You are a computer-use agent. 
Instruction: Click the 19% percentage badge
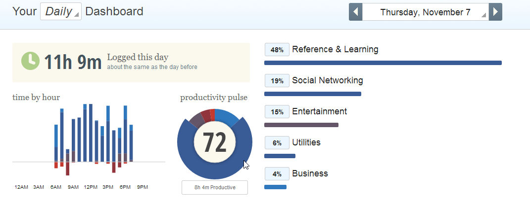coord(277,81)
